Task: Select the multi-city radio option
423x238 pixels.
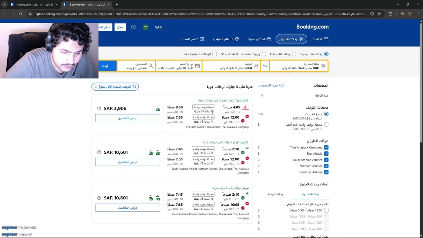Action: point(264,54)
